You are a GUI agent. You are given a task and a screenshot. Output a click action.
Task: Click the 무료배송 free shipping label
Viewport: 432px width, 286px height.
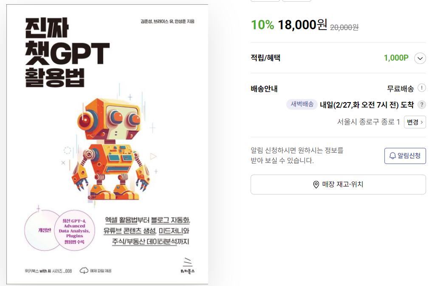coord(400,89)
